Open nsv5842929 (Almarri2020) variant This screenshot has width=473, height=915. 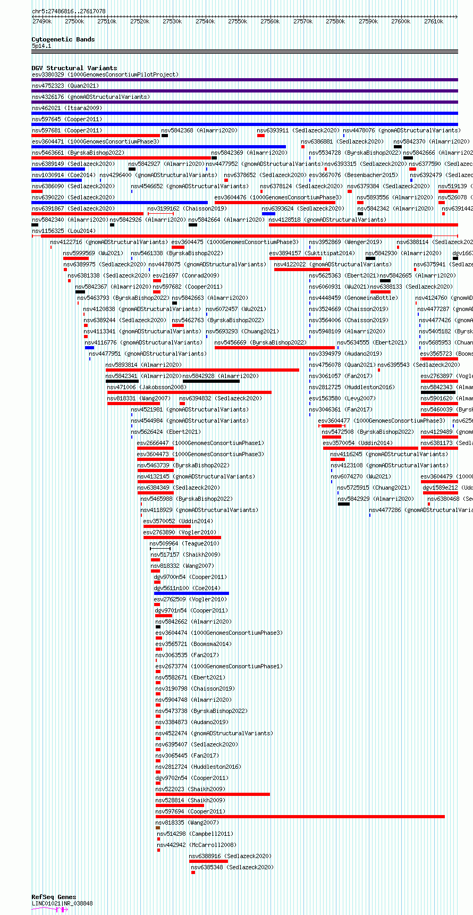tap(376, 499)
